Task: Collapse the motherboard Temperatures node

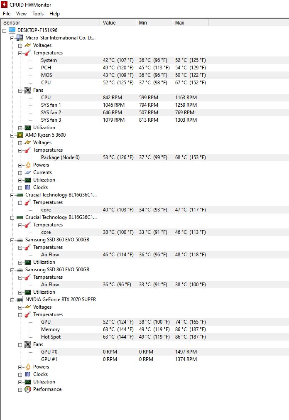Action: click(20, 53)
